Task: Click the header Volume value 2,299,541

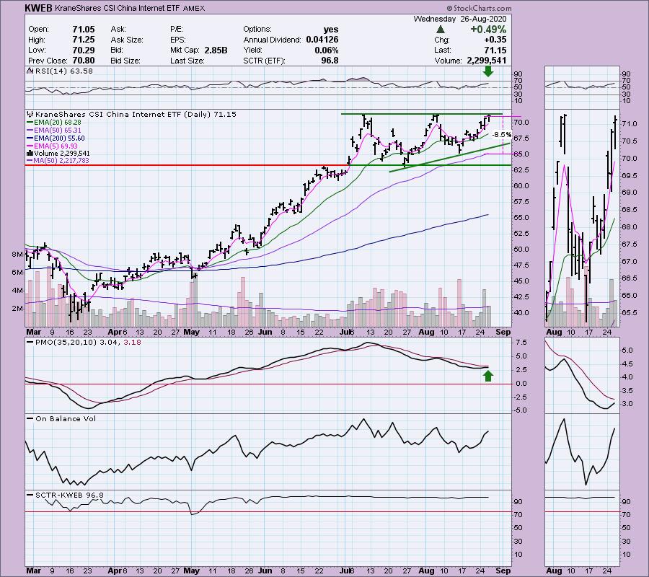Action: coord(487,61)
